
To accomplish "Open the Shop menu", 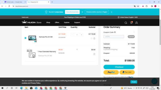I will tap(48, 22).
